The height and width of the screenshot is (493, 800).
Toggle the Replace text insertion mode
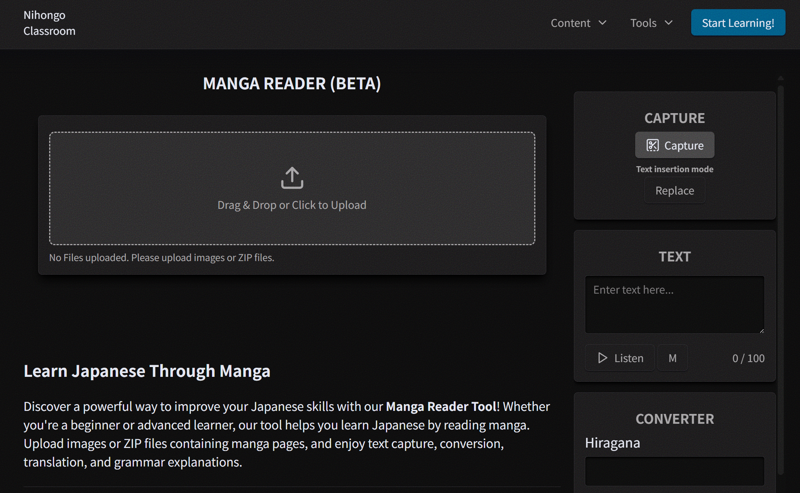[674, 190]
